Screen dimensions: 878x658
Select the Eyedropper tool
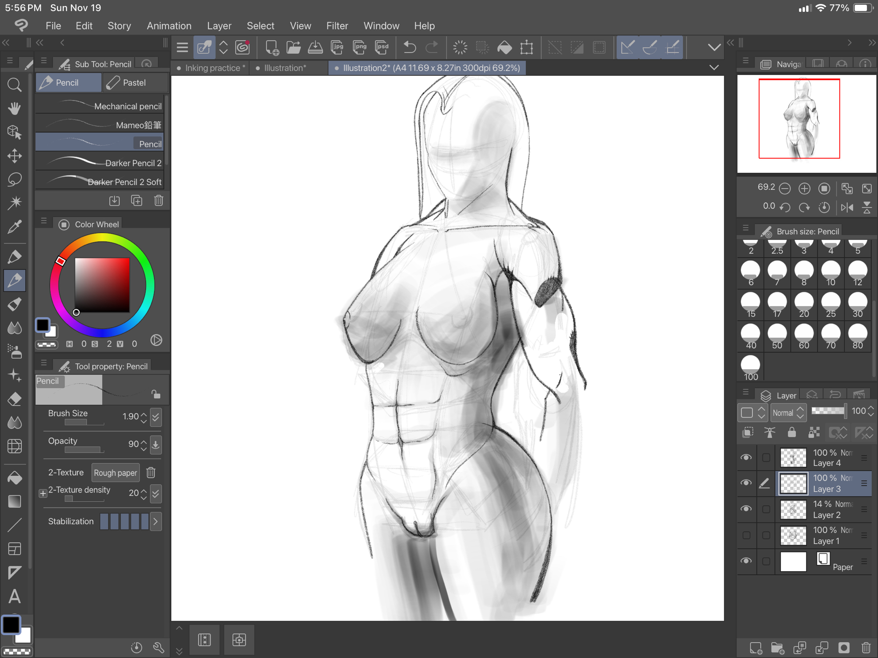coord(14,227)
